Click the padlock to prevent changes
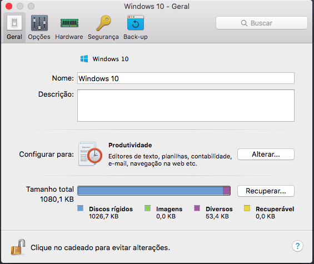This screenshot has height=264, width=314. tap(18, 247)
